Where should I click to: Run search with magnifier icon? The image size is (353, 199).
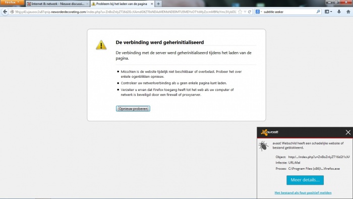click(x=318, y=12)
